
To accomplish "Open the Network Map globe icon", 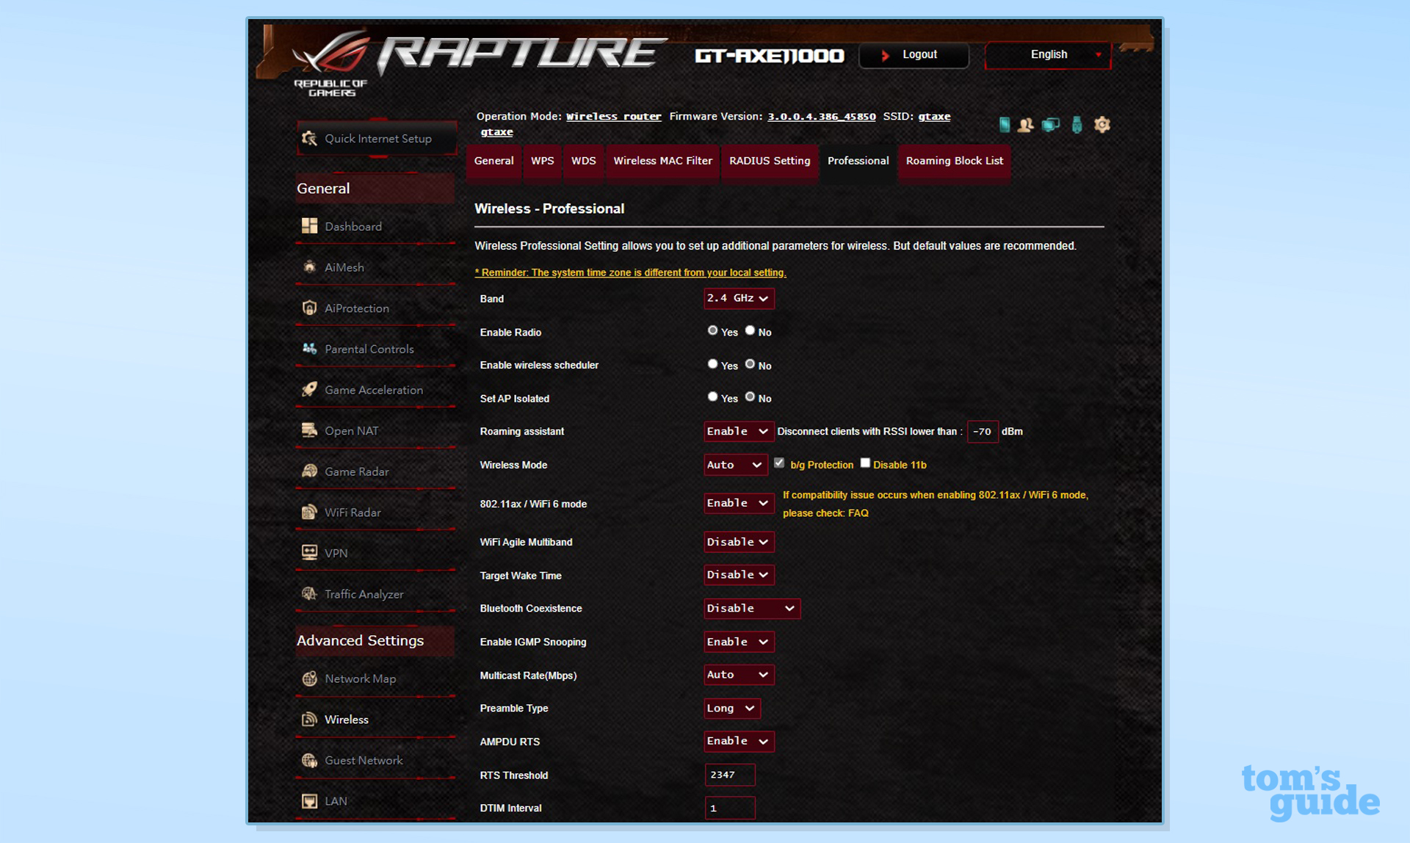I will [x=309, y=679].
